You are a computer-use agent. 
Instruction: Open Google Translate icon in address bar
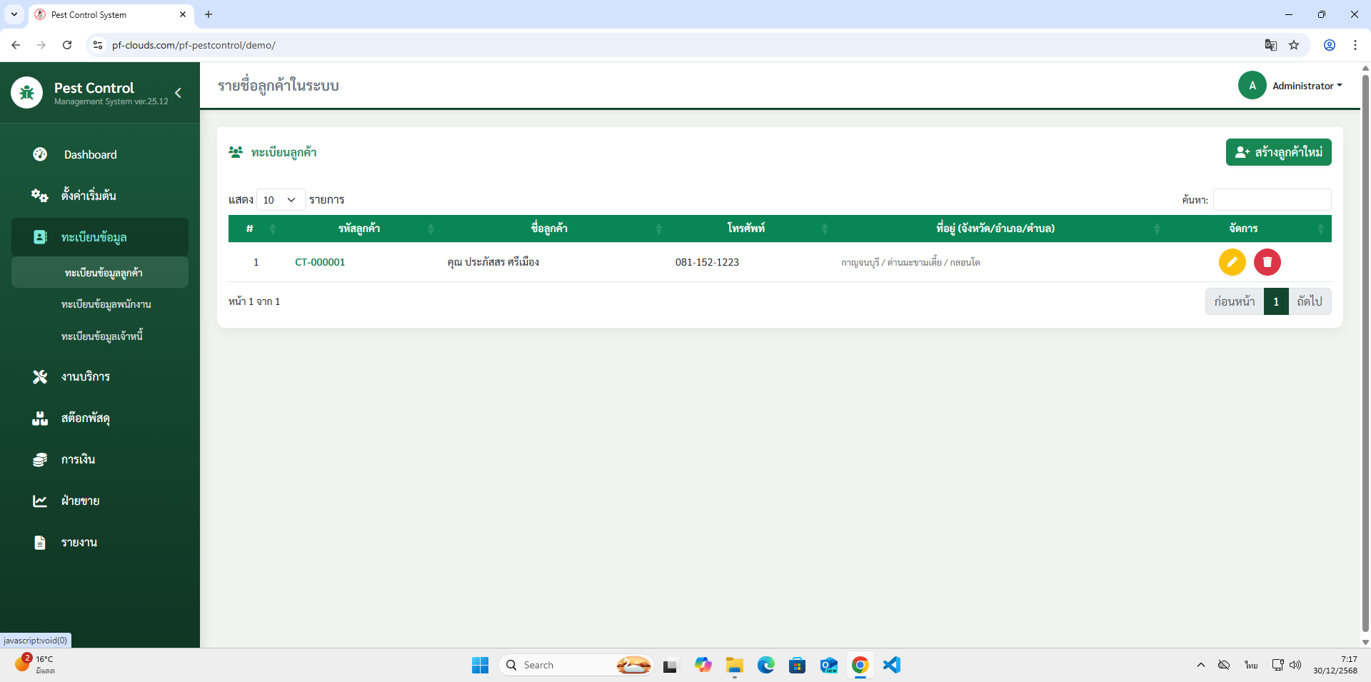[1270, 45]
